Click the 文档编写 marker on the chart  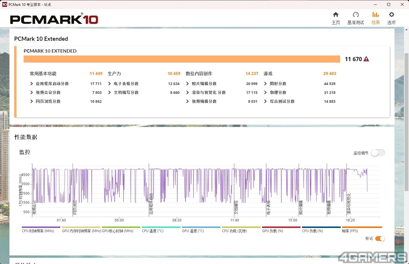tap(236, 207)
